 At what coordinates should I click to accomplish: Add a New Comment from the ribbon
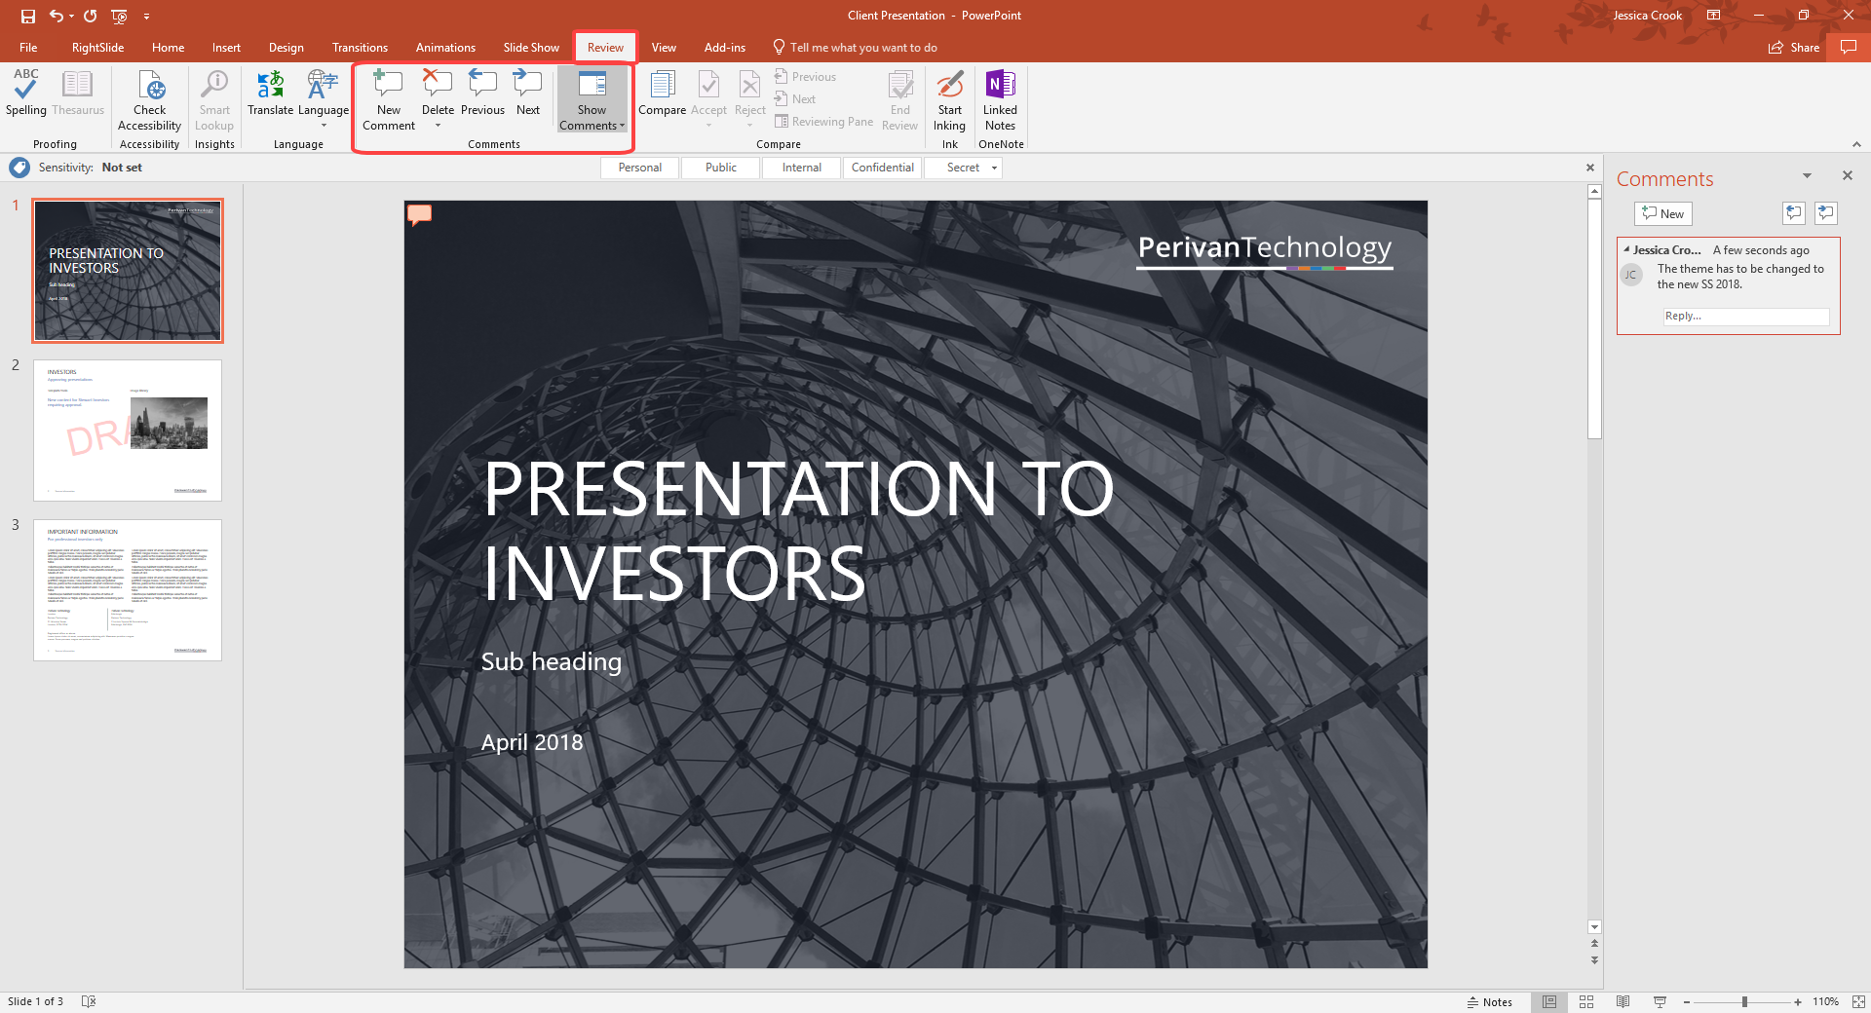389,100
